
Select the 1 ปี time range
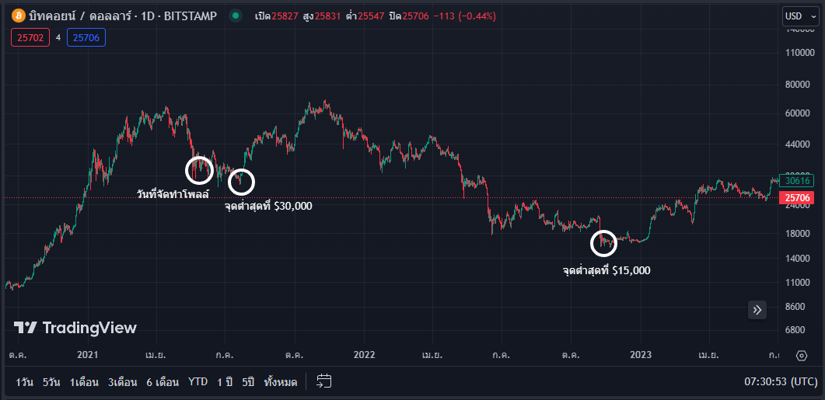[x=225, y=382]
